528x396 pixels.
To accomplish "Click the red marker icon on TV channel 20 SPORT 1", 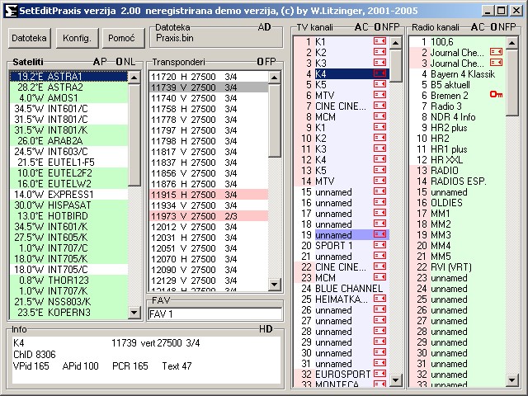I will [x=380, y=246].
